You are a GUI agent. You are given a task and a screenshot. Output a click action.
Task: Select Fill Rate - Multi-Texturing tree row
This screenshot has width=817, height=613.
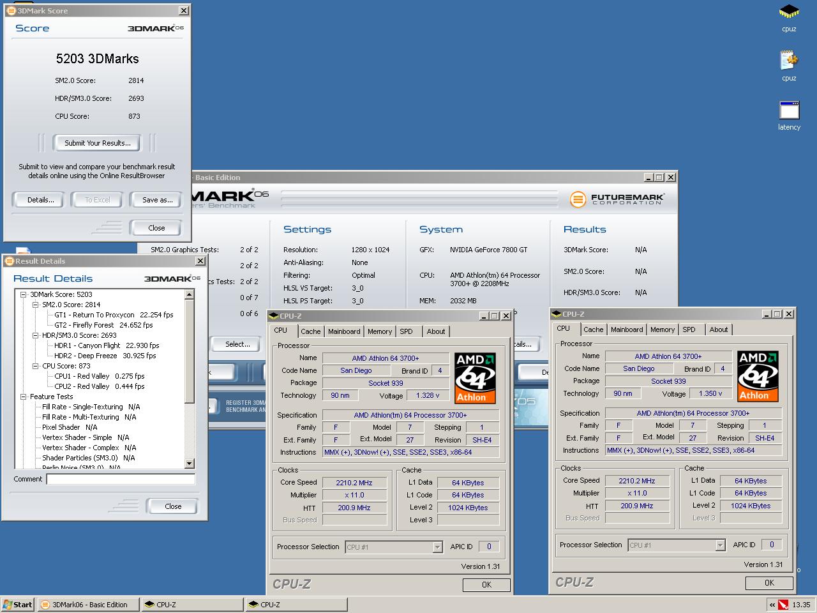89,417
